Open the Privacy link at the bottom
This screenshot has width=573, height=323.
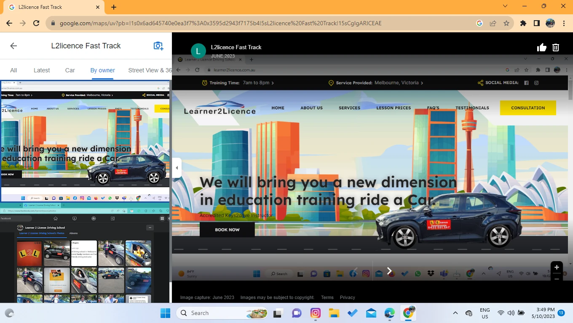point(347,297)
